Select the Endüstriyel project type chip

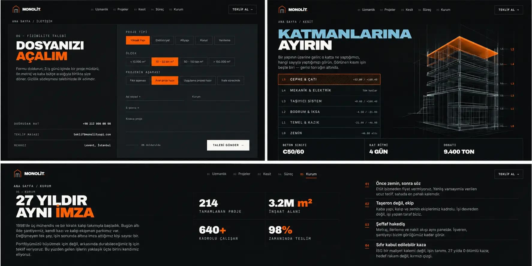(163, 40)
